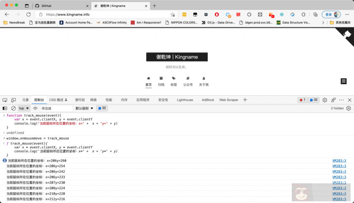The height and width of the screenshot is (203, 354).
Task: Open console settings gear next to hidden count
Action: pyautogui.click(x=348, y=108)
